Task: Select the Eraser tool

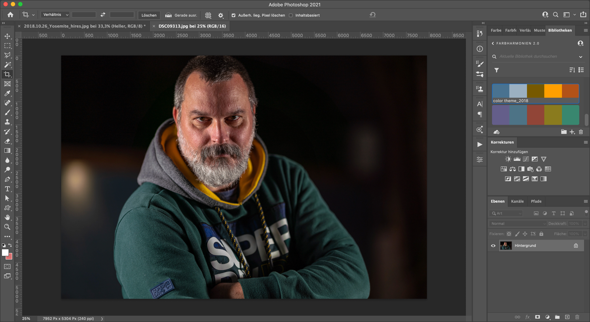Action: (x=7, y=141)
